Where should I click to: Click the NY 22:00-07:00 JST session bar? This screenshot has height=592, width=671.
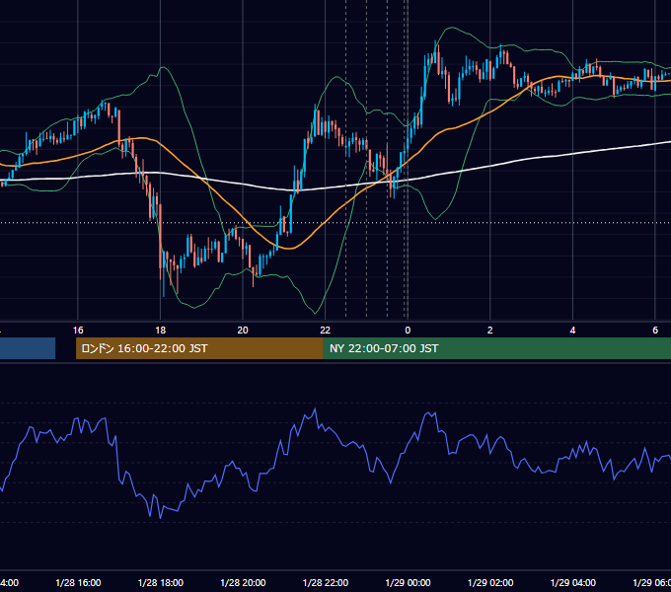pyautogui.click(x=496, y=348)
